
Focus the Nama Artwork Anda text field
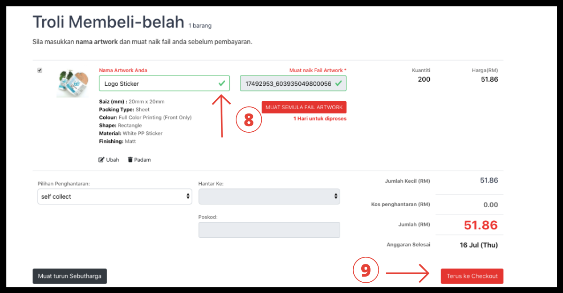tap(157, 83)
